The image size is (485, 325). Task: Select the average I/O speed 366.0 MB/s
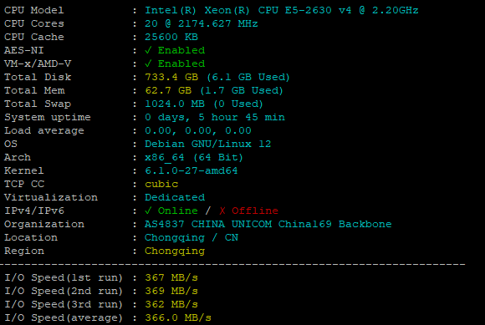pyautogui.click(x=178, y=317)
